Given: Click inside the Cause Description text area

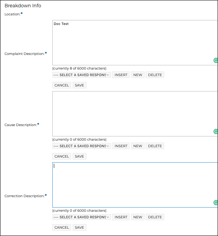Looking at the screenshot, I should pos(135,114).
